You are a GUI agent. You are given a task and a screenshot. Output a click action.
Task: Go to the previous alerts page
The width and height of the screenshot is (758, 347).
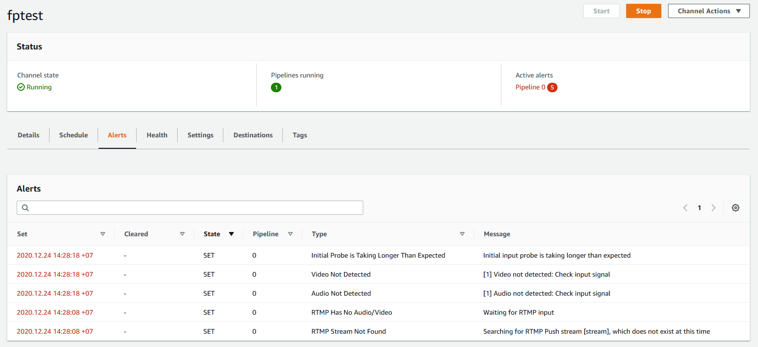tap(685, 208)
